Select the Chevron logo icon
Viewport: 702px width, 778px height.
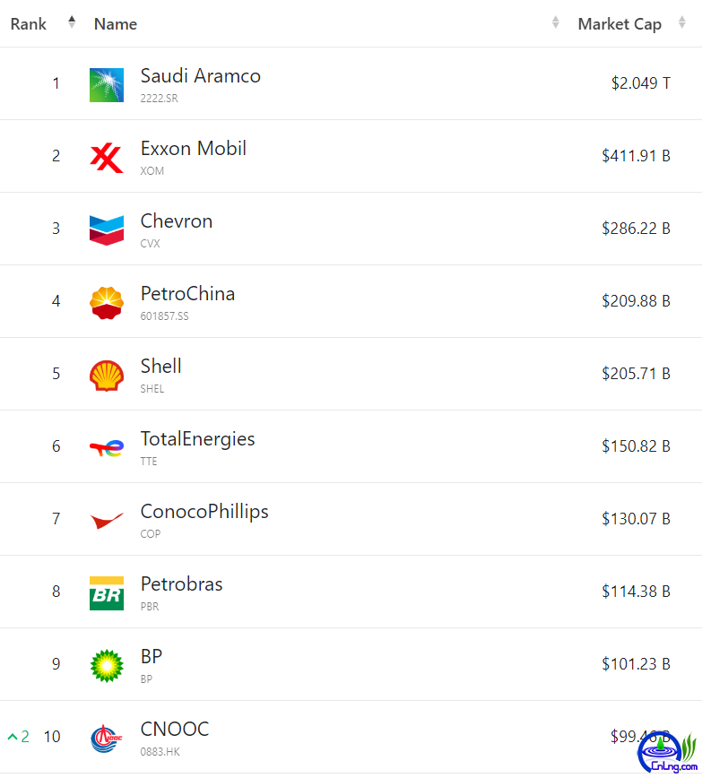(x=107, y=230)
